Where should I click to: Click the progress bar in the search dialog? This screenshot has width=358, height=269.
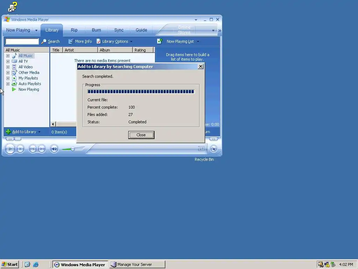tap(141, 91)
